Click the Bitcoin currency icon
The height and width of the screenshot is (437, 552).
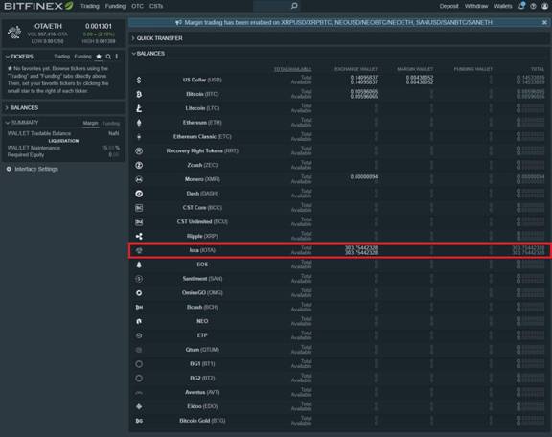point(139,94)
